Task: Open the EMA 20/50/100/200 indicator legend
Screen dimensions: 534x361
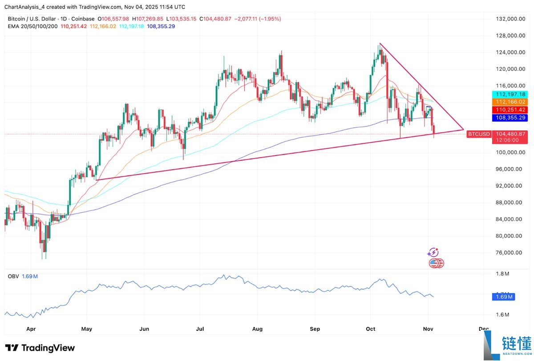Action: point(31,26)
